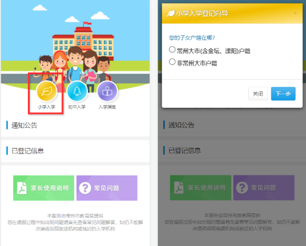
Task: Open the yellow 小学入学 leaf icon
Action: pos(47,91)
